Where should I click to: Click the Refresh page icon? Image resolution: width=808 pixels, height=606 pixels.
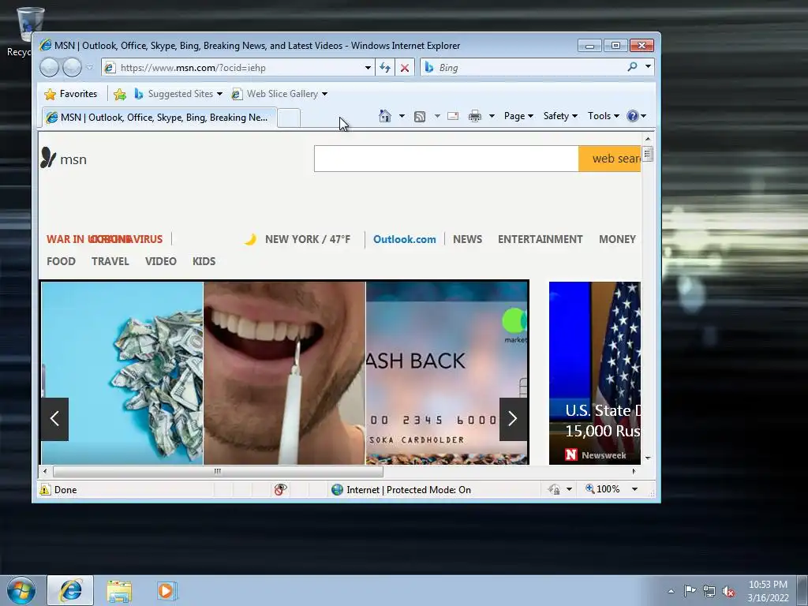tap(385, 68)
